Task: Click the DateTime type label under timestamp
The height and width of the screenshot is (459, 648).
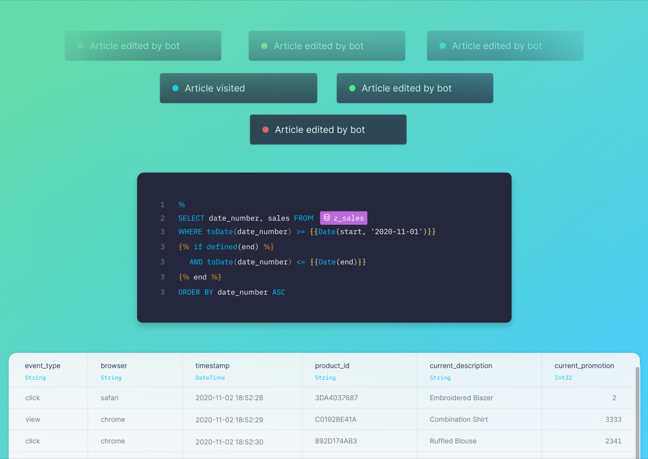Action: [x=210, y=378]
